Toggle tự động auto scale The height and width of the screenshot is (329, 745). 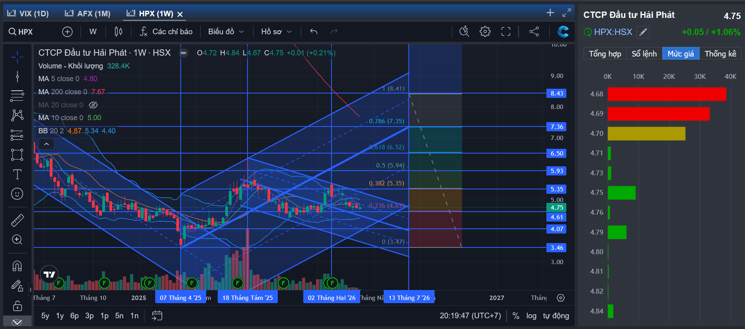click(556, 316)
